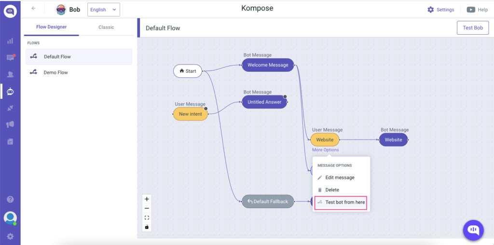Zoom in the flow canvas with plus
The width and height of the screenshot is (494, 245).
(x=147, y=199)
